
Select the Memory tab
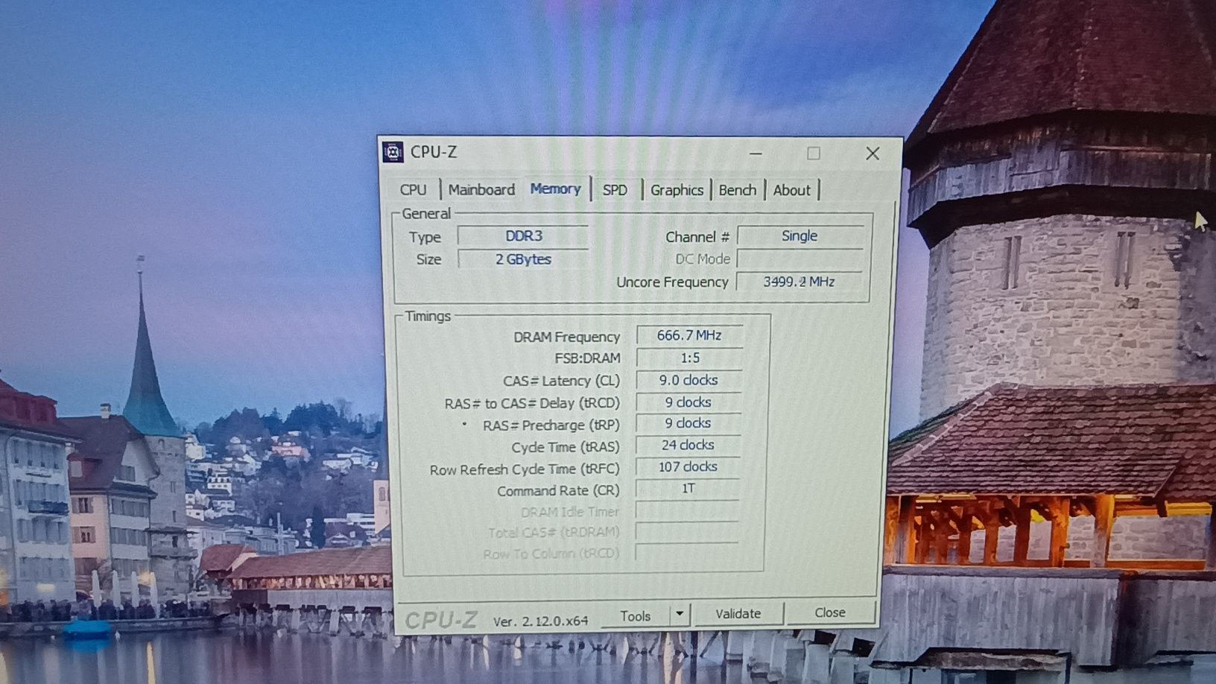tap(555, 189)
